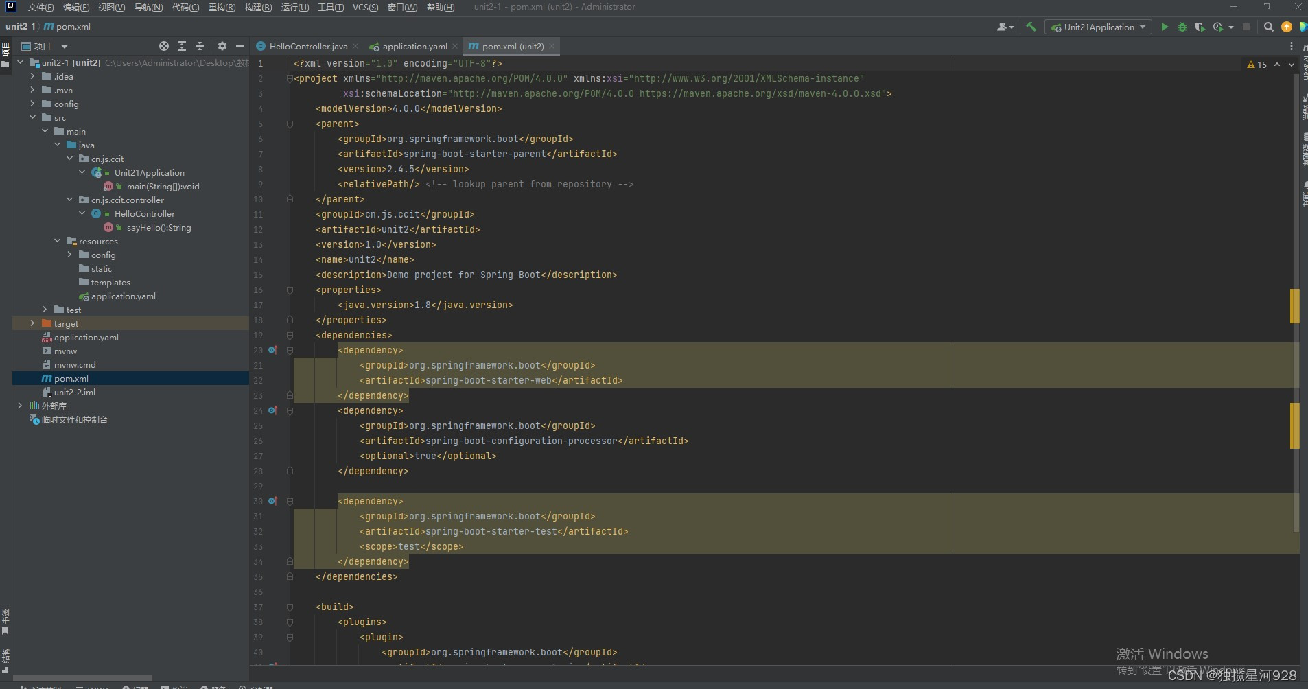
Task: Click the unit2-1 breadcrumb
Action: [20, 26]
